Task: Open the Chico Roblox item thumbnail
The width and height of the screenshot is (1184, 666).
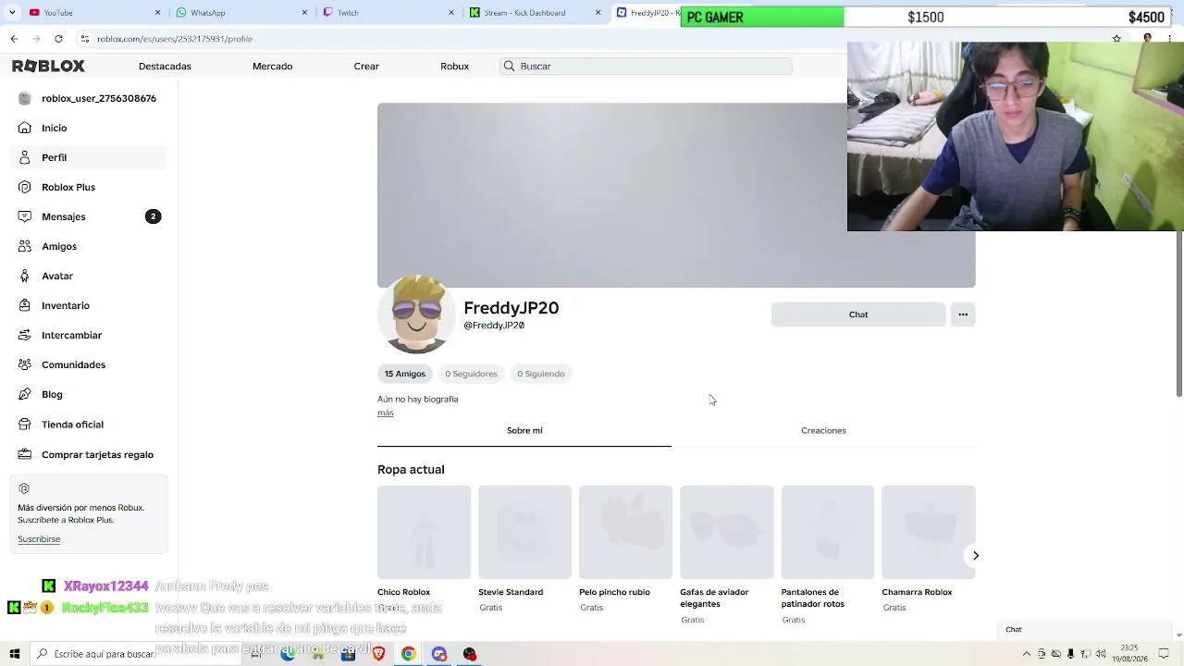Action: (424, 532)
